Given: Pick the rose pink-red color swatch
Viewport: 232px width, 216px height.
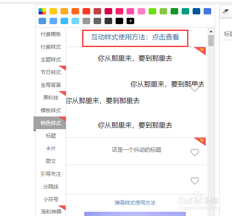Looking at the screenshot, I should [x=119, y=11].
